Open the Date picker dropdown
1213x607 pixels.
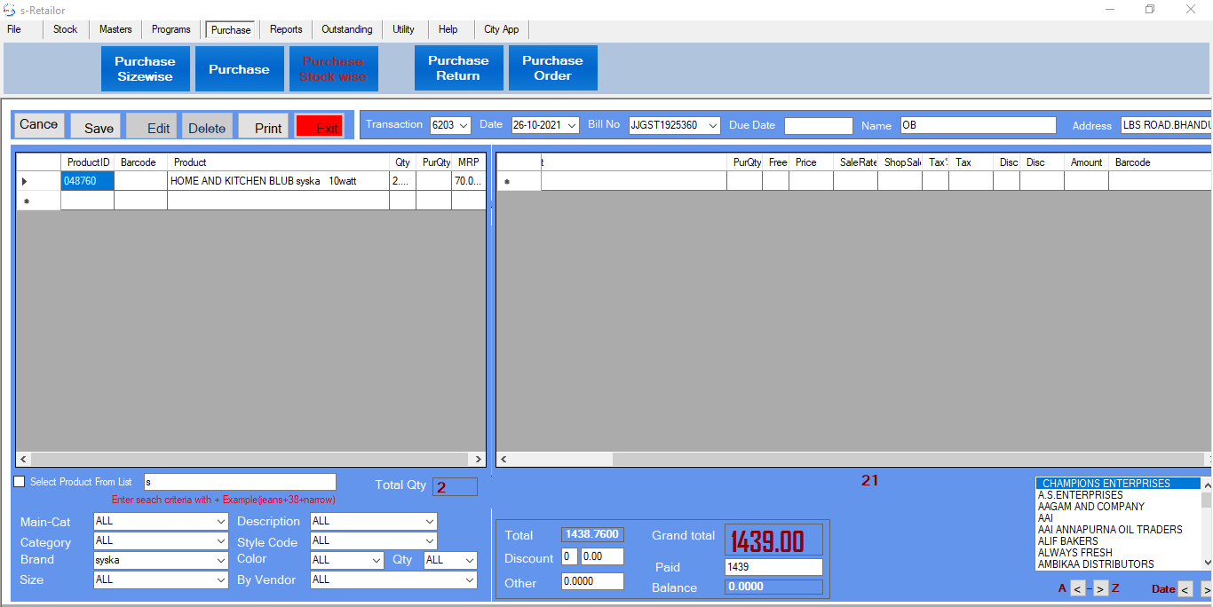[x=572, y=125]
